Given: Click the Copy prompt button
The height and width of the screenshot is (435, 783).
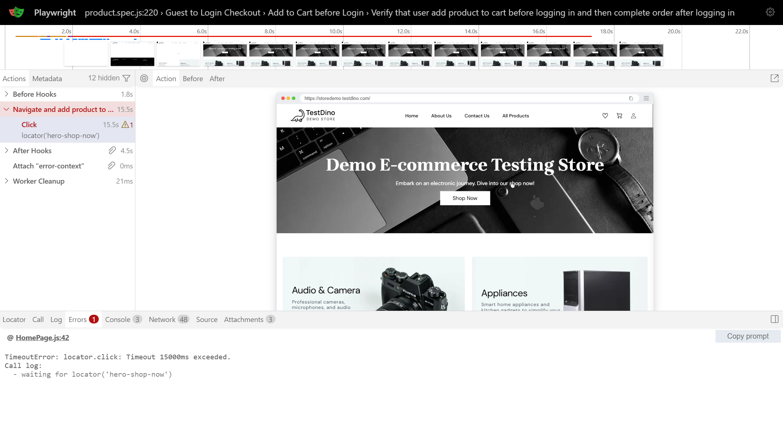Looking at the screenshot, I should click(x=748, y=336).
